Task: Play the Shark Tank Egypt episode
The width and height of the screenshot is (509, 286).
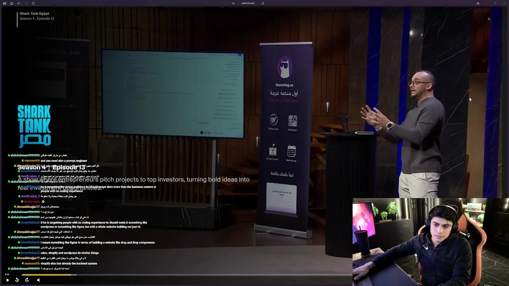Action: click(8, 280)
